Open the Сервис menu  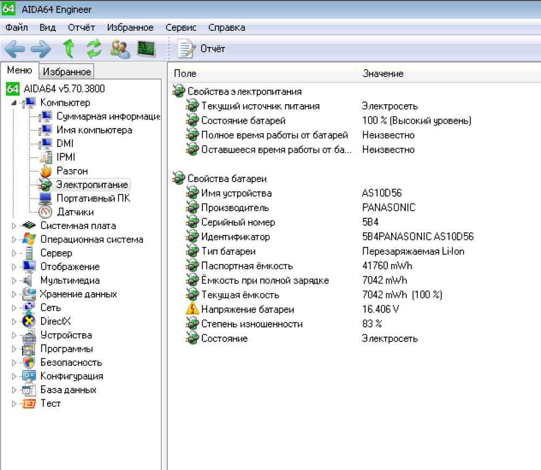(181, 28)
